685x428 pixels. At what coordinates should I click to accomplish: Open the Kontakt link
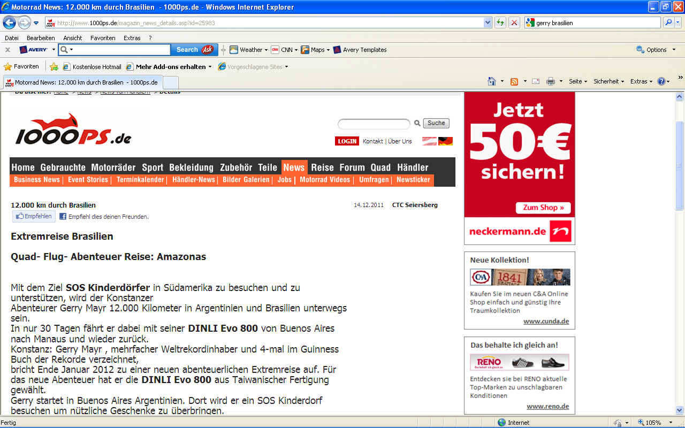[x=373, y=141]
